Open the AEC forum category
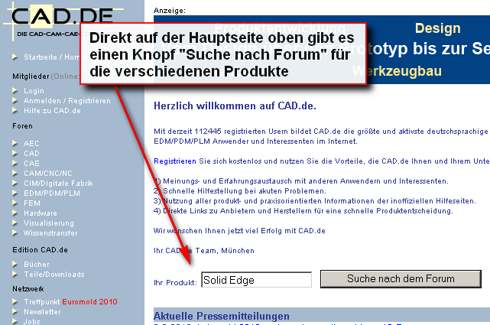 tap(31, 144)
